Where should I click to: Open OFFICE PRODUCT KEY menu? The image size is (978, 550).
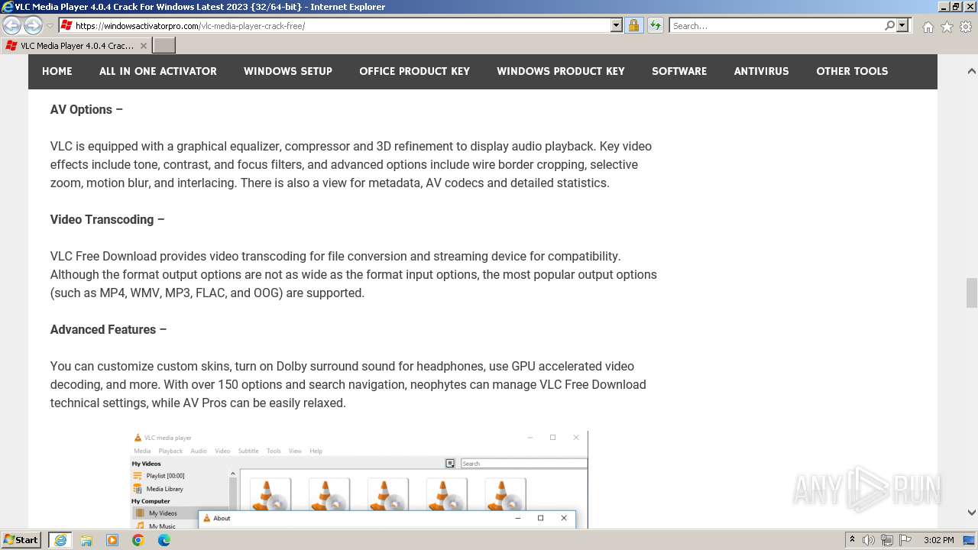click(415, 71)
